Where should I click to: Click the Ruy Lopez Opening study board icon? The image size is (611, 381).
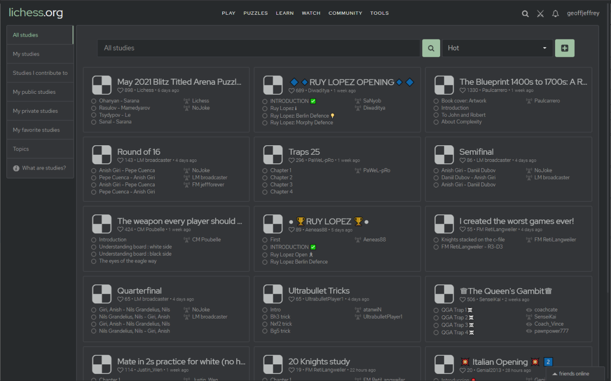[x=273, y=85]
